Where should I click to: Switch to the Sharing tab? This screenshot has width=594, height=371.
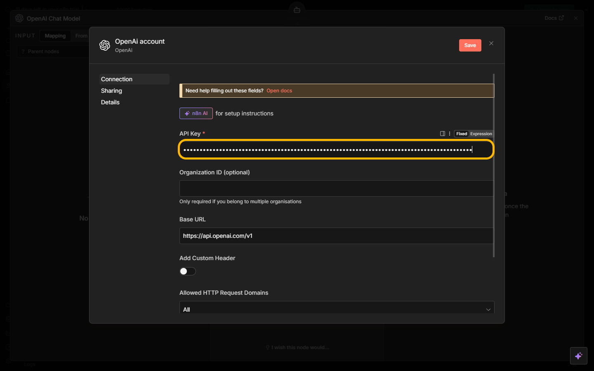(x=111, y=91)
